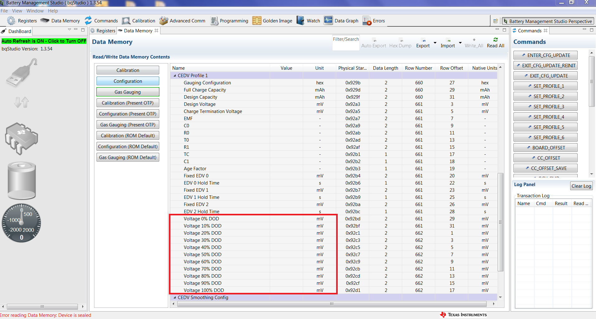Select Configuration (Present OTP)
Image resolution: width=596 pixels, height=319 pixels.
pos(128,114)
